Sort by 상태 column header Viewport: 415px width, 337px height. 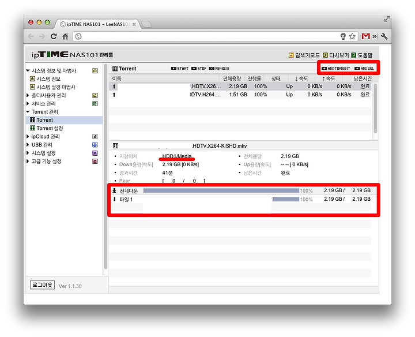tap(276, 78)
